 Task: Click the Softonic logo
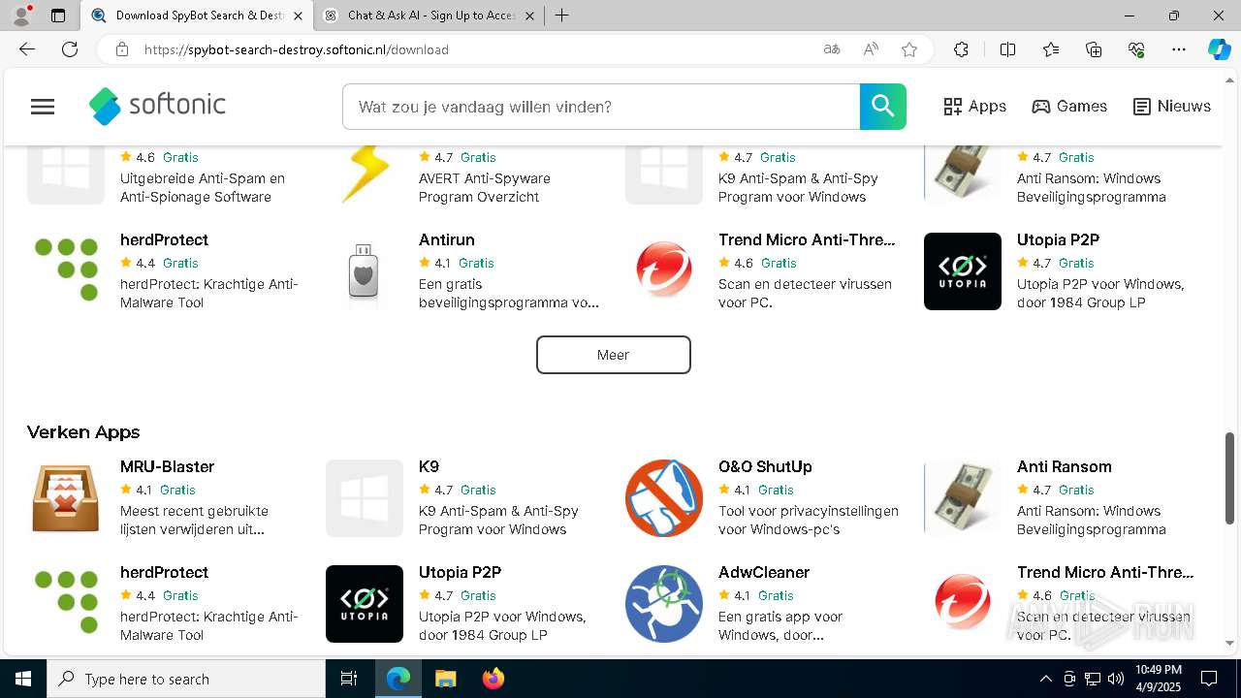(x=157, y=107)
